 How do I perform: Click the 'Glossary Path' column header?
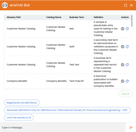click(14, 17)
